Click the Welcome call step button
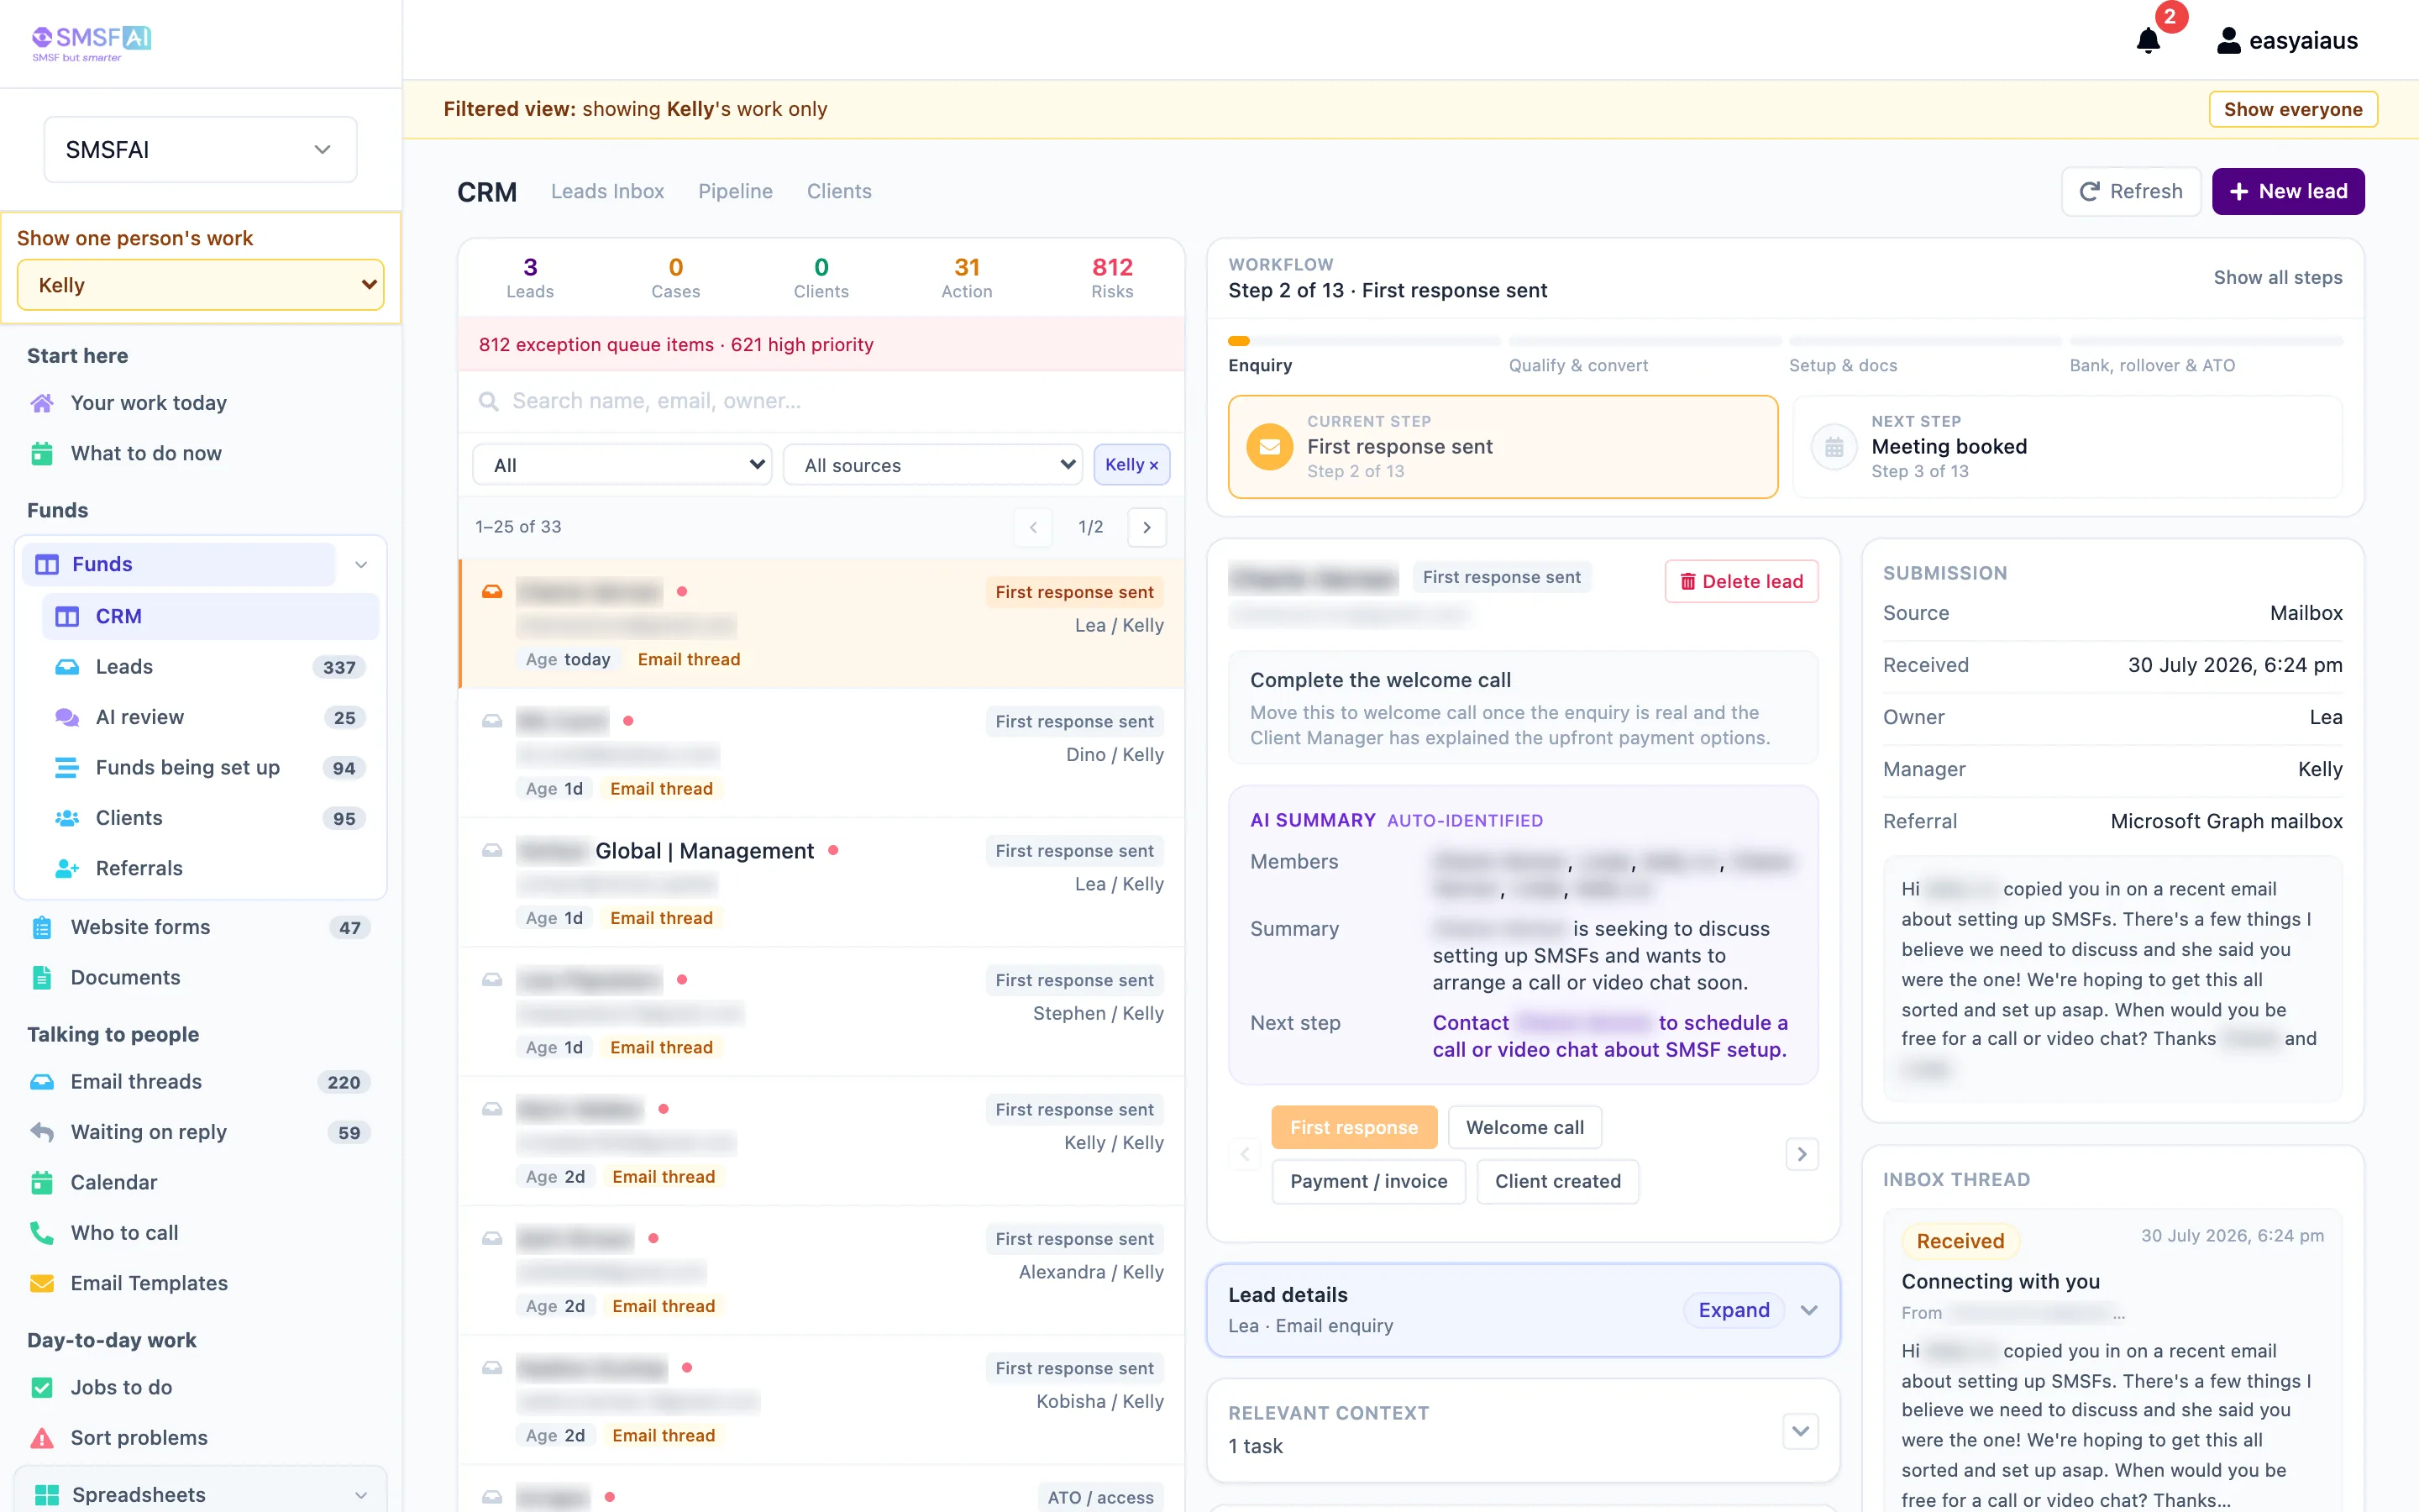 click(x=1524, y=1127)
